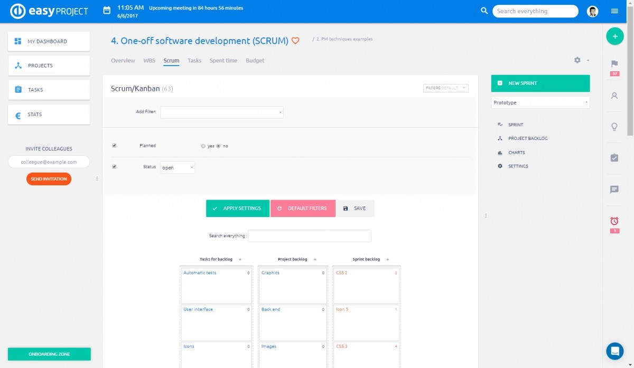Click the Apply Settings button

click(237, 209)
